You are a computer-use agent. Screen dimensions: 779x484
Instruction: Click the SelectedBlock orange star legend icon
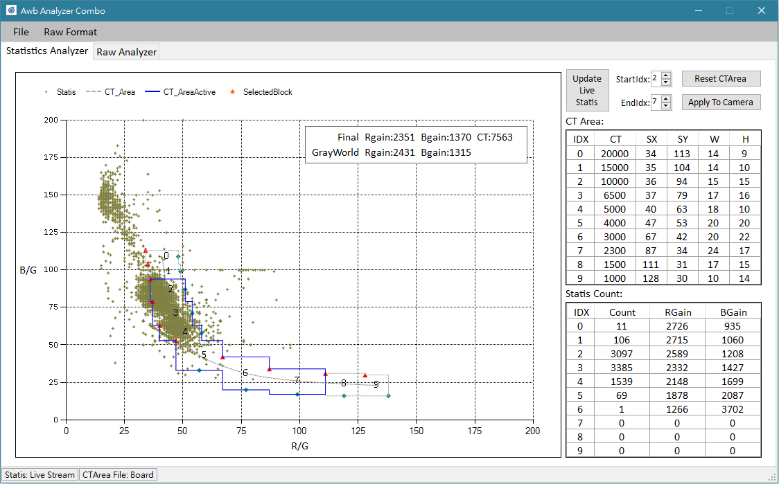click(232, 92)
